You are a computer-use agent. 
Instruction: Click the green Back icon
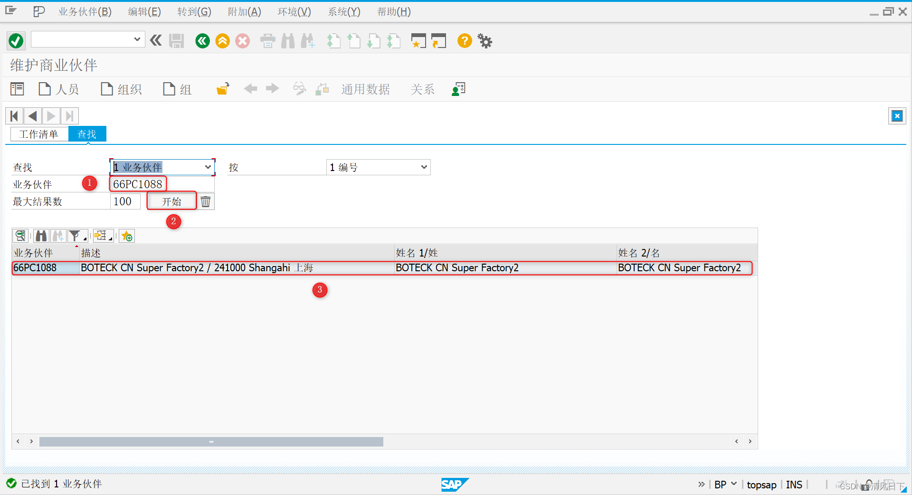[202, 41]
